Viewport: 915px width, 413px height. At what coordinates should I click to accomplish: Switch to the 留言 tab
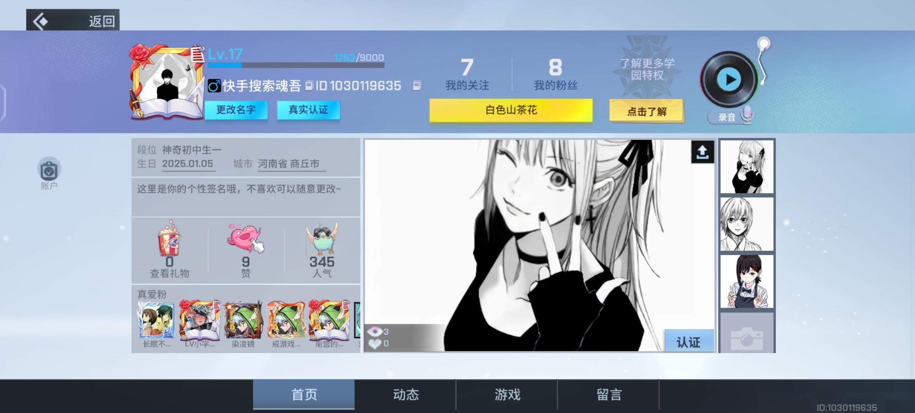pyautogui.click(x=608, y=394)
